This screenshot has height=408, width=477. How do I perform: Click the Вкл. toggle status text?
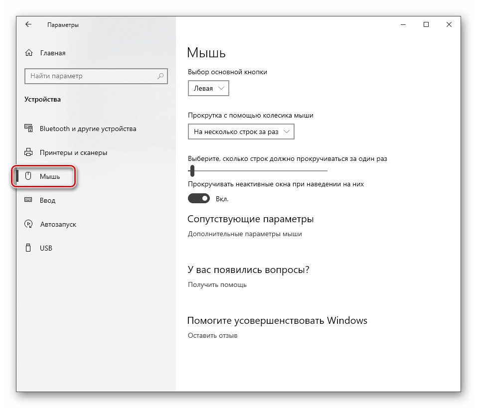point(222,199)
